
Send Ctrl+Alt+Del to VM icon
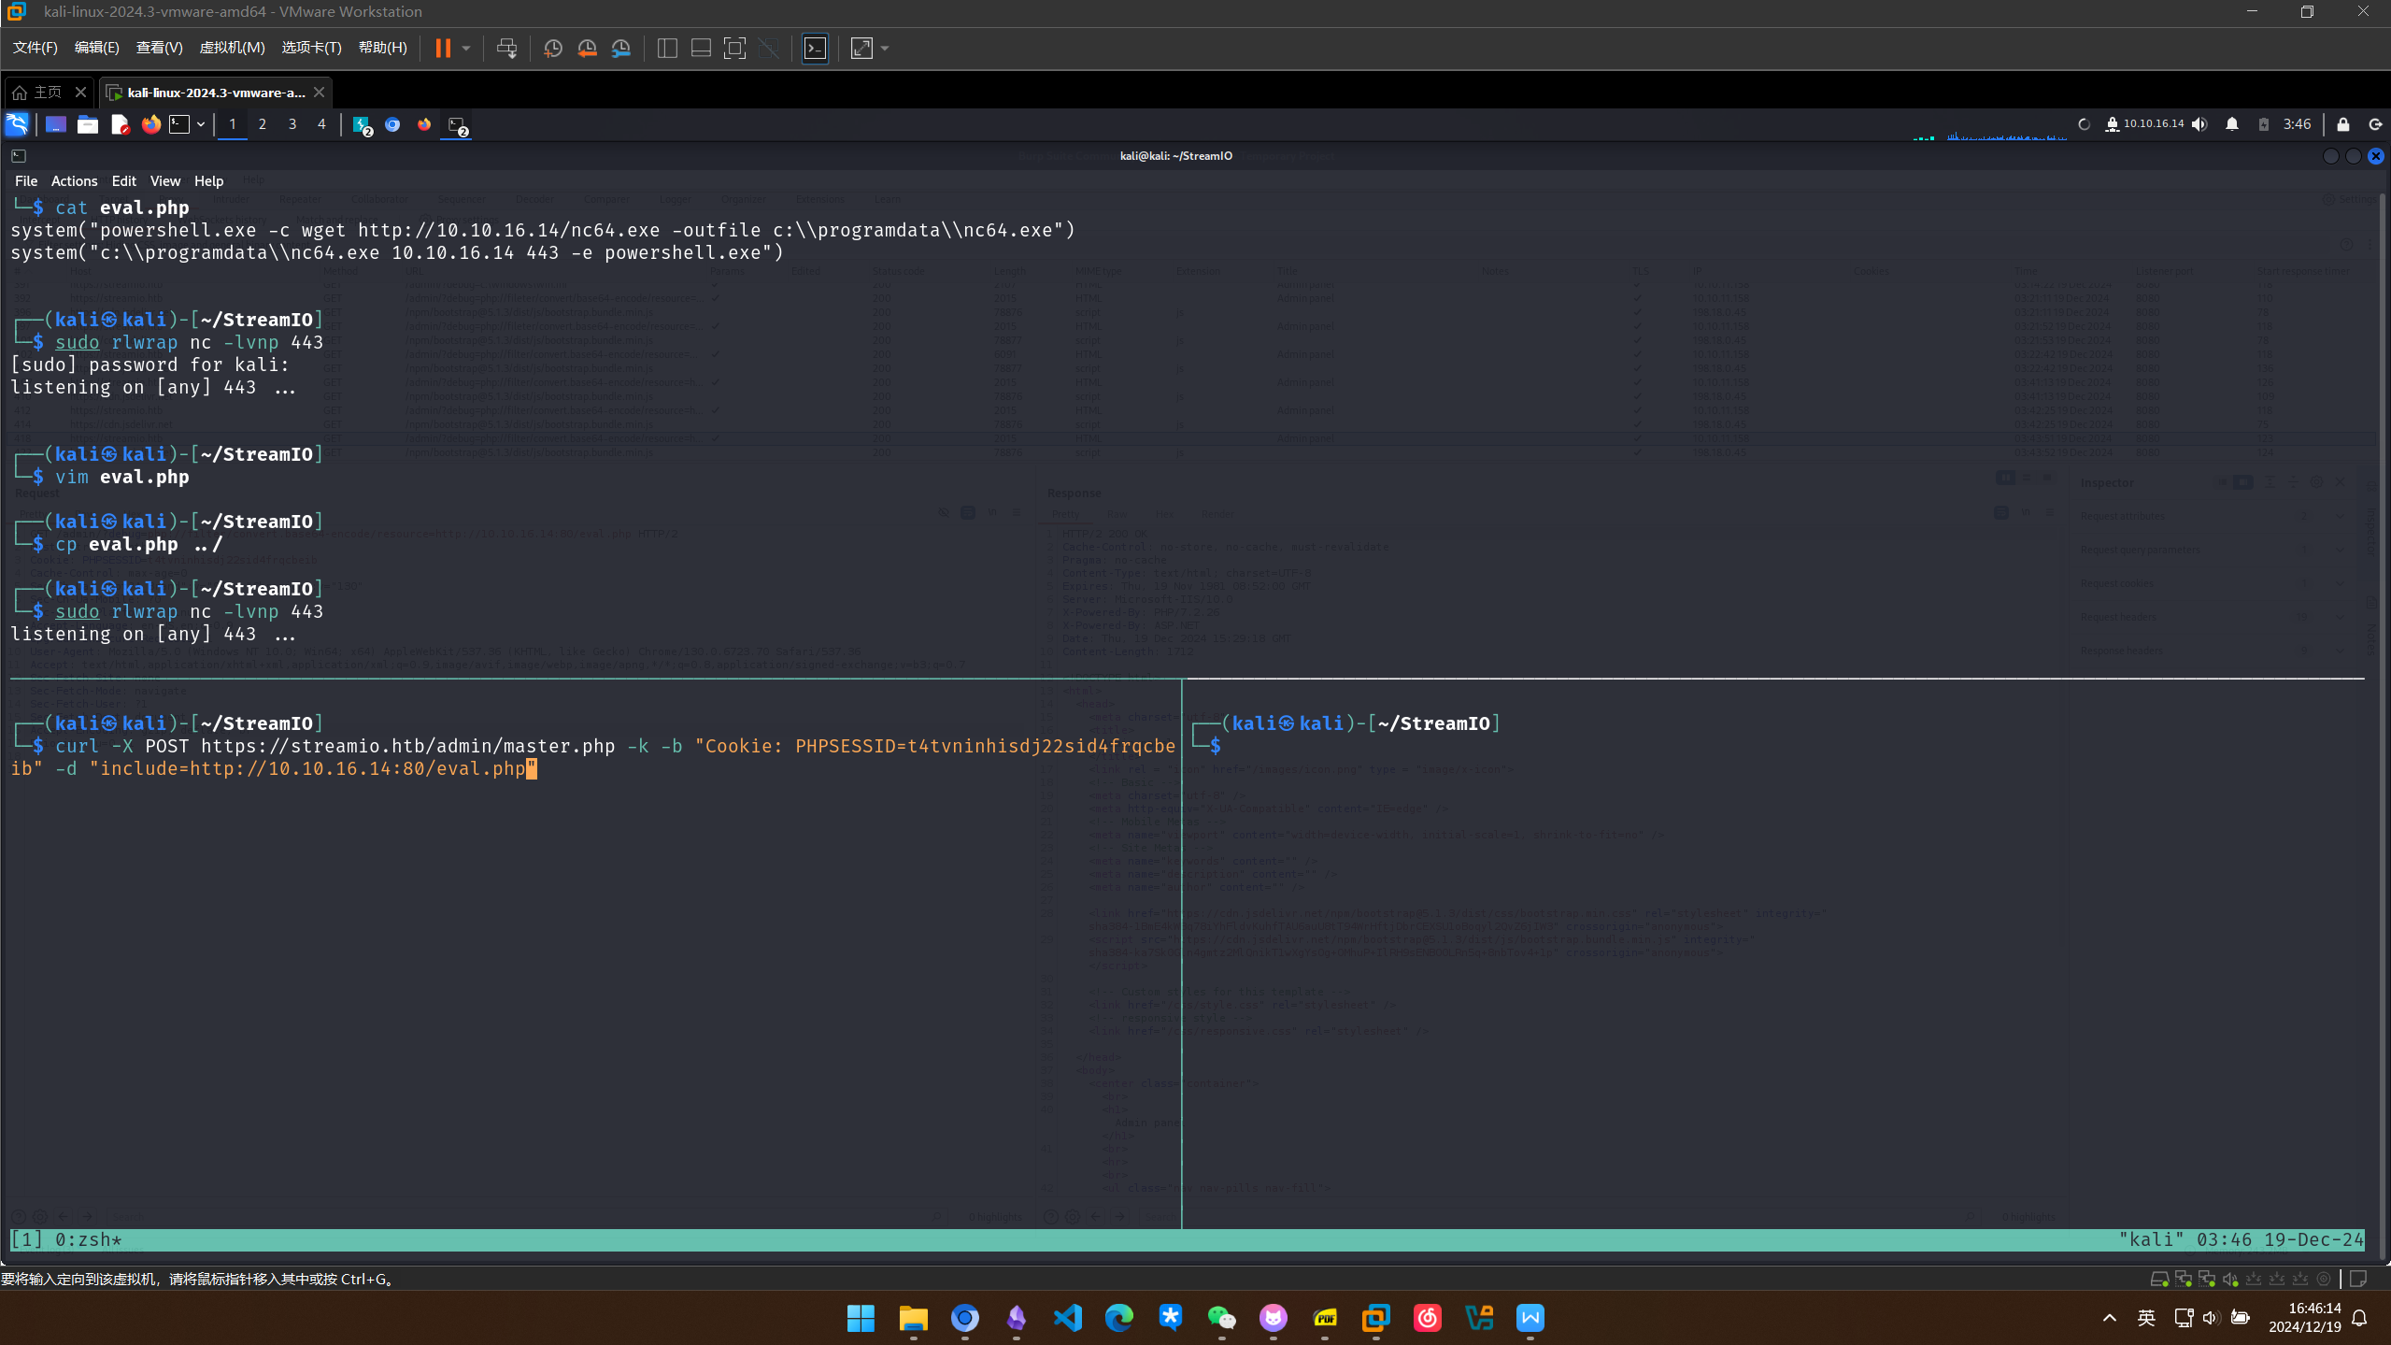click(506, 49)
